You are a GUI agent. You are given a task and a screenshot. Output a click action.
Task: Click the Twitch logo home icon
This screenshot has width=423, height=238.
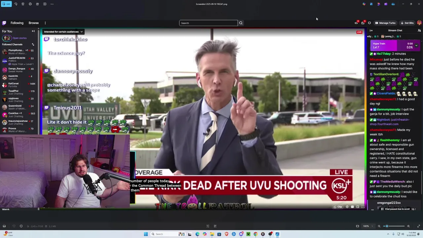click(4, 23)
